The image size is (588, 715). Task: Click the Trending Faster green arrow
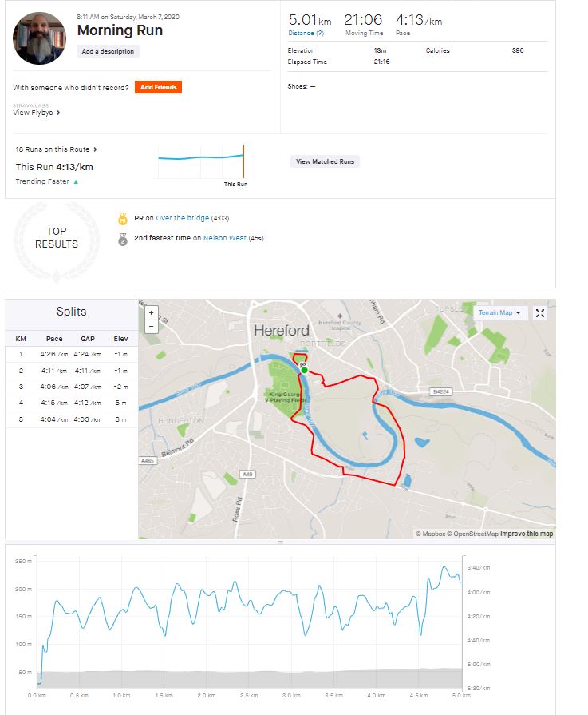(76, 182)
